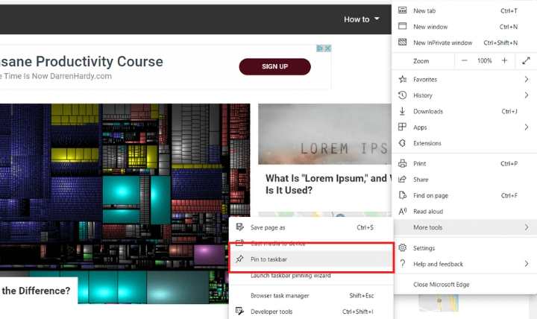Viewport: 537px width, 319px height.
Task: Click the History clock icon
Action: click(403, 95)
